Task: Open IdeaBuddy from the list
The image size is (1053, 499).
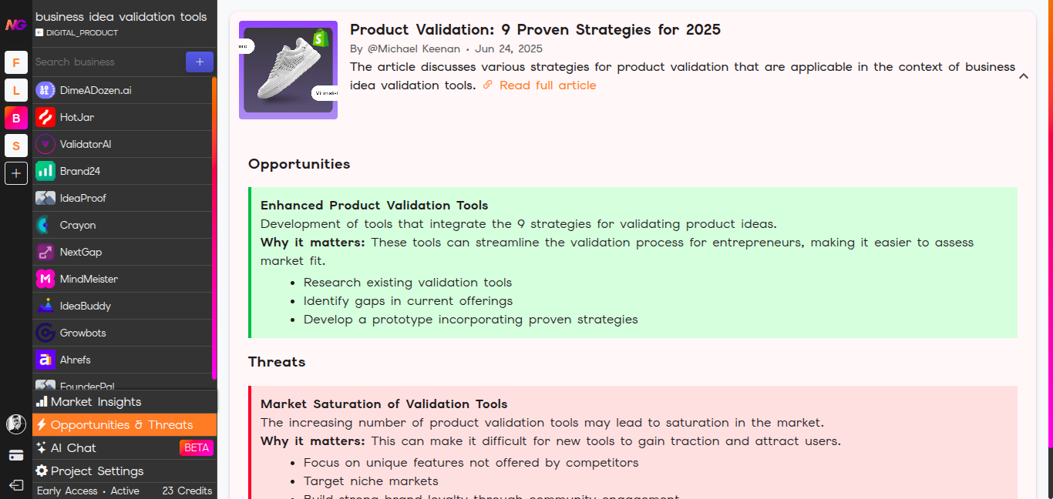Action: (46, 306)
